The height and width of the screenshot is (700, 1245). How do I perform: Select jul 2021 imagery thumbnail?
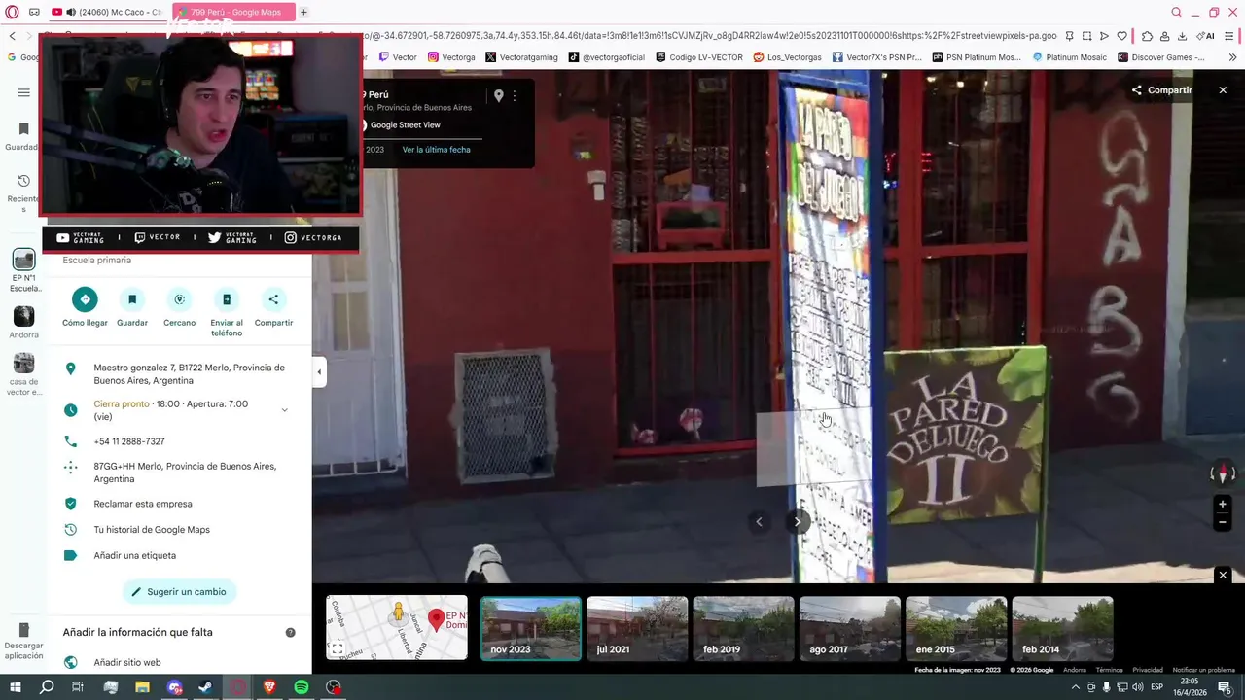click(x=637, y=628)
